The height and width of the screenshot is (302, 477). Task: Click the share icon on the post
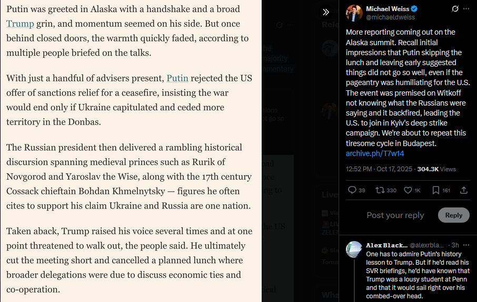click(x=464, y=190)
